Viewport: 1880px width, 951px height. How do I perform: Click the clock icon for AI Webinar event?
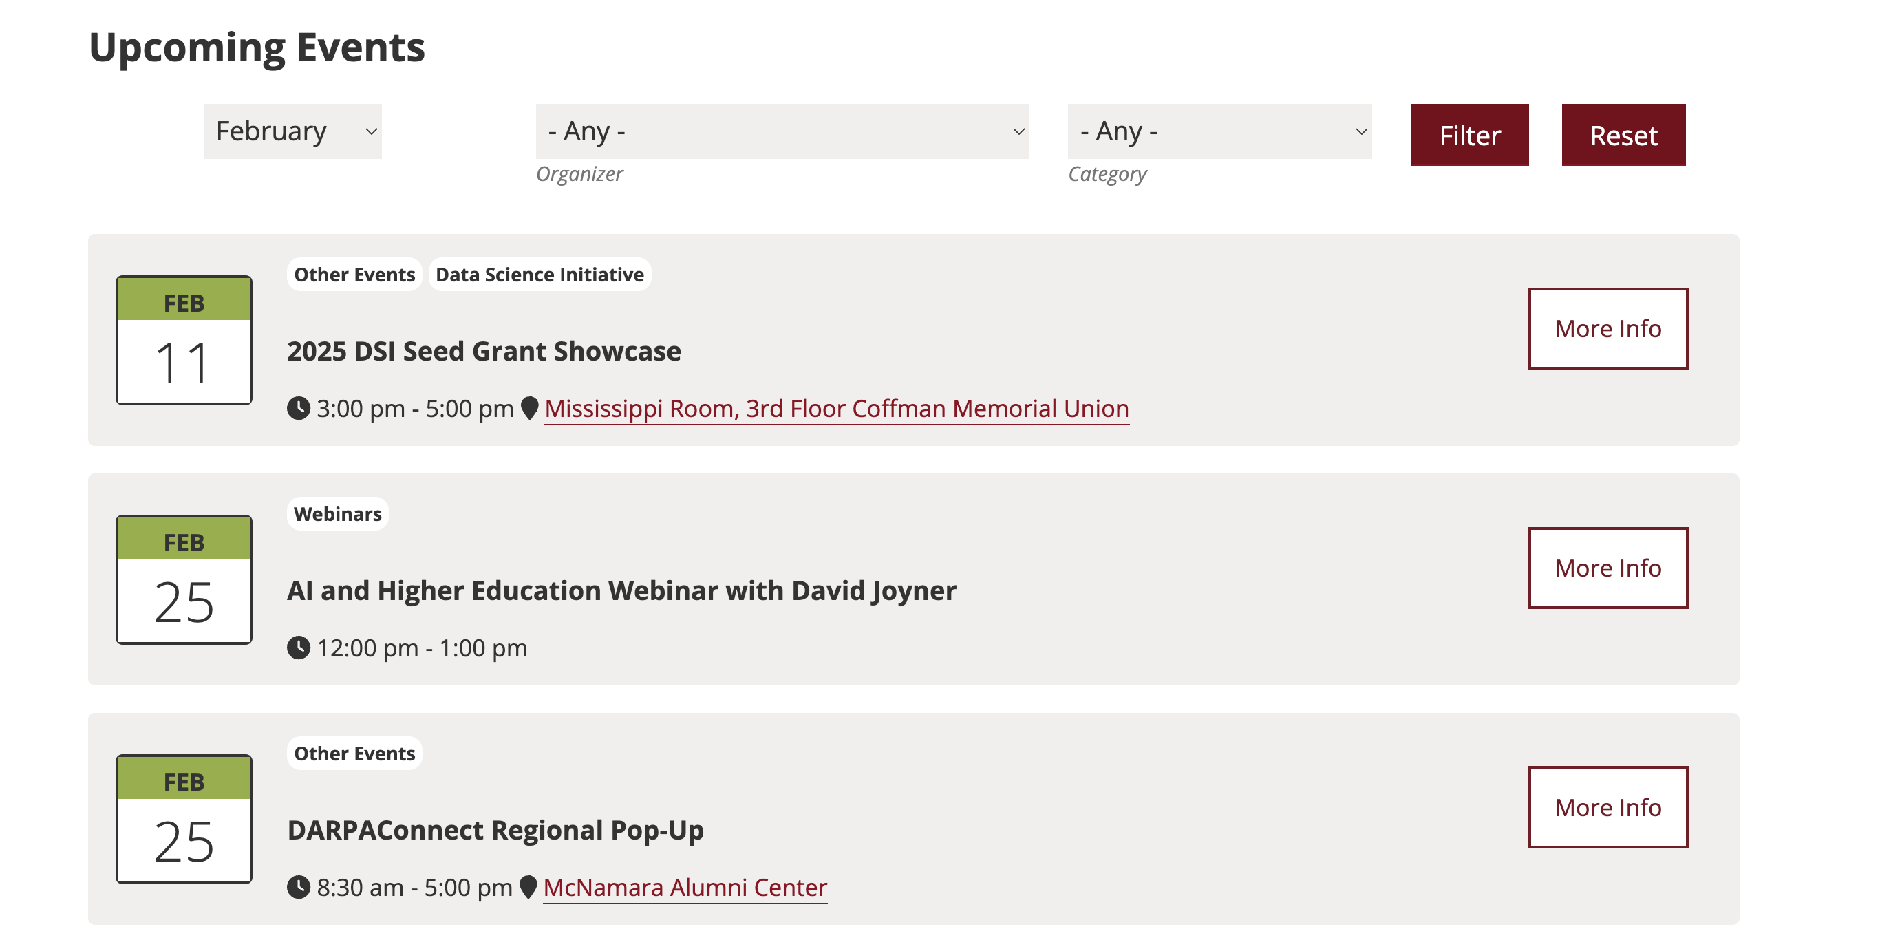coord(299,648)
